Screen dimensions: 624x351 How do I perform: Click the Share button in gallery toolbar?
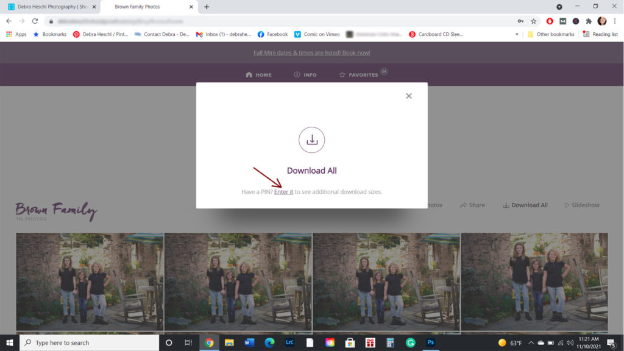pyautogui.click(x=472, y=205)
